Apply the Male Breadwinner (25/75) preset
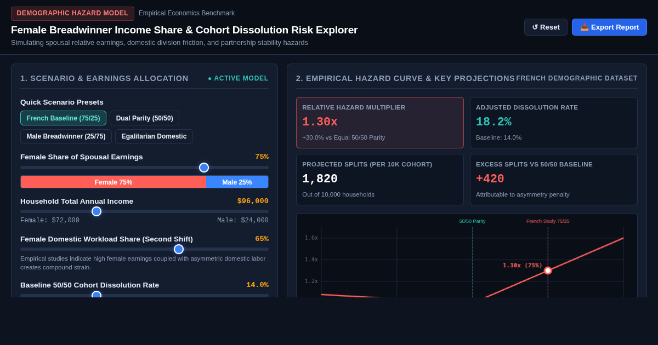The image size is (658, 345). coord(66,136)
